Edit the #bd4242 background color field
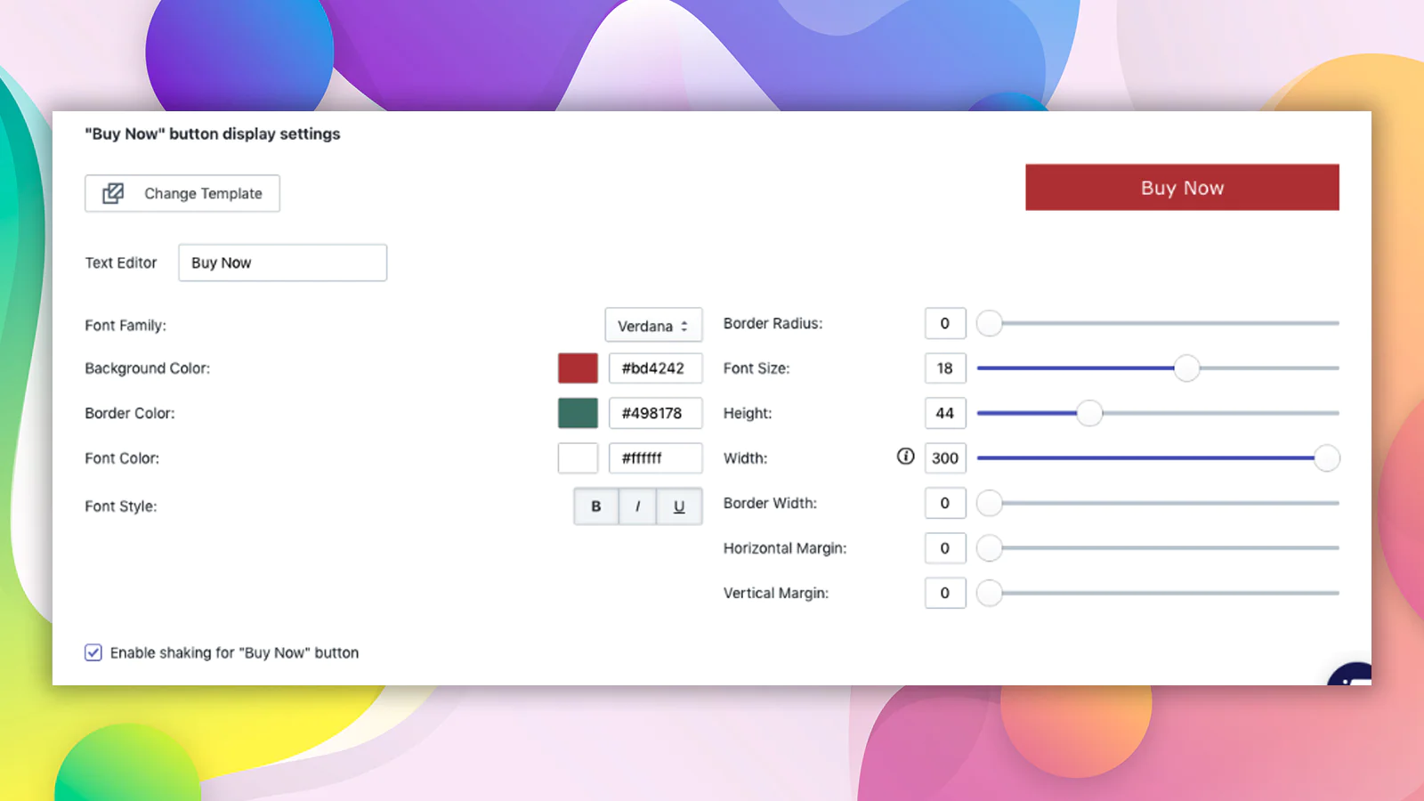1424x801 pixels. 655,368
